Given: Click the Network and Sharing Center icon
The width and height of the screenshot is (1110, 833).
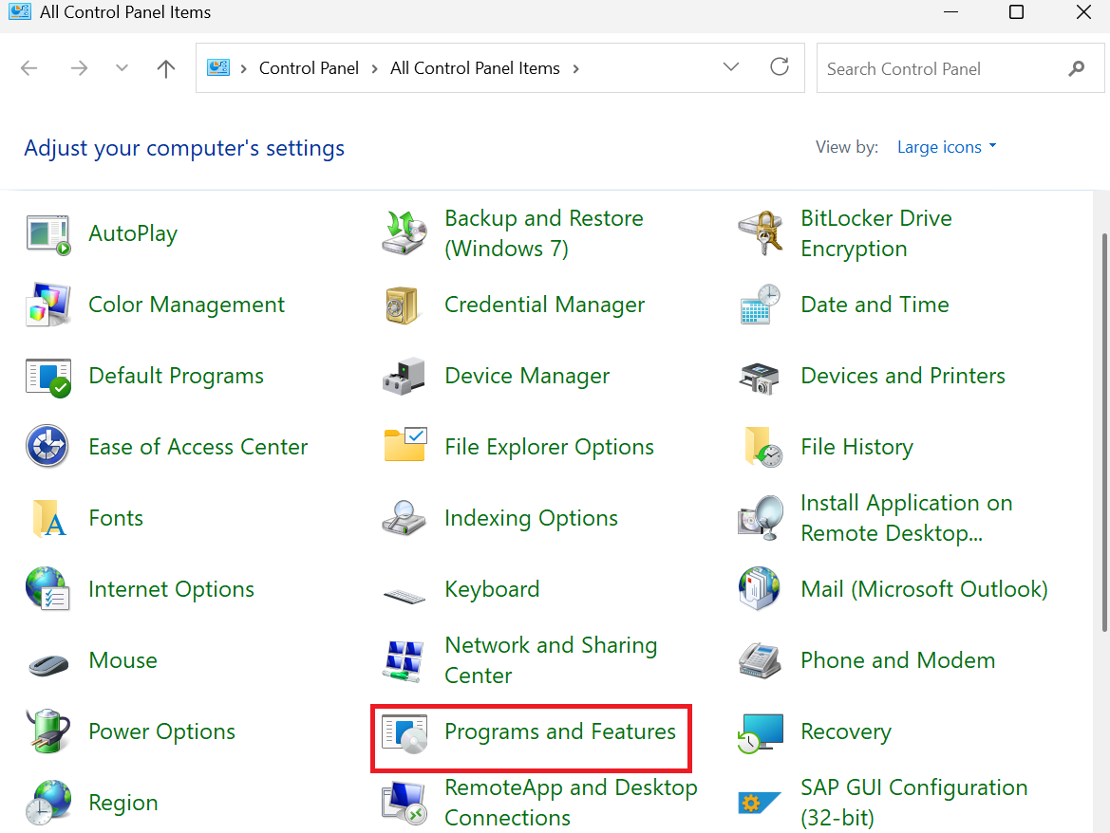Looking at the screenshot, I should coord(404,661).
